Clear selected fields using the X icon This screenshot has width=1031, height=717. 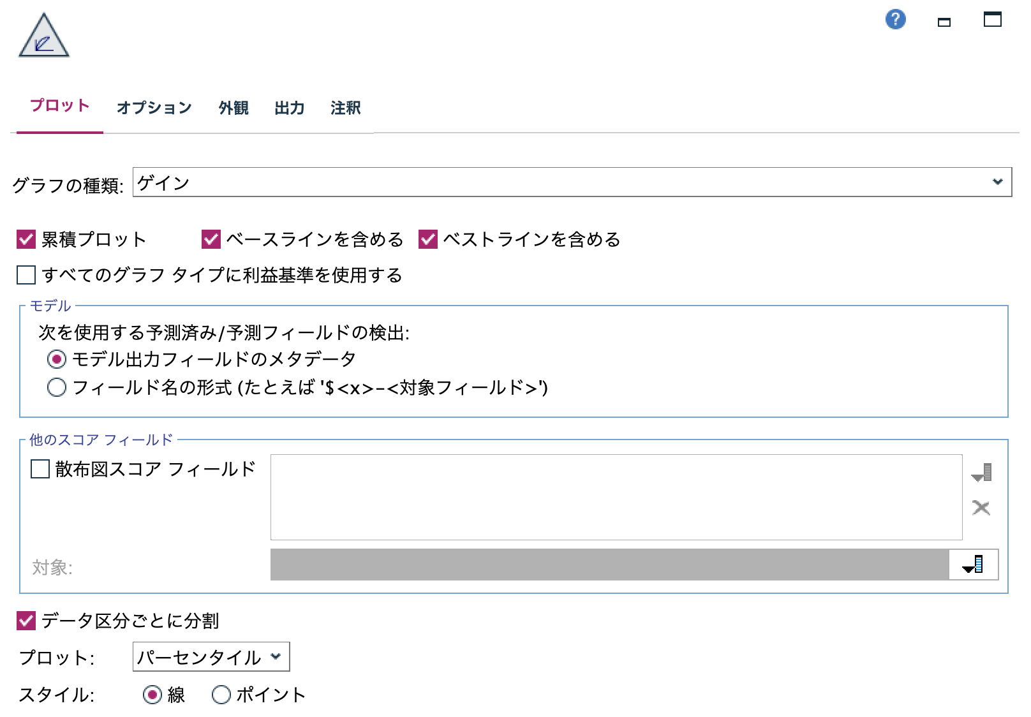point(981,508)
